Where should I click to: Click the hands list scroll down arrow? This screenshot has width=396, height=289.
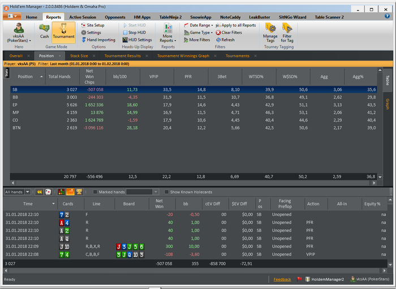[390, 265]
